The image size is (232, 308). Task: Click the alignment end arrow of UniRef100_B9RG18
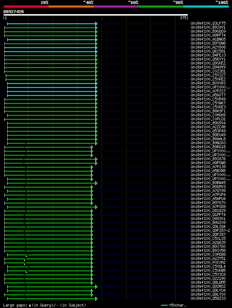(92, 147)
